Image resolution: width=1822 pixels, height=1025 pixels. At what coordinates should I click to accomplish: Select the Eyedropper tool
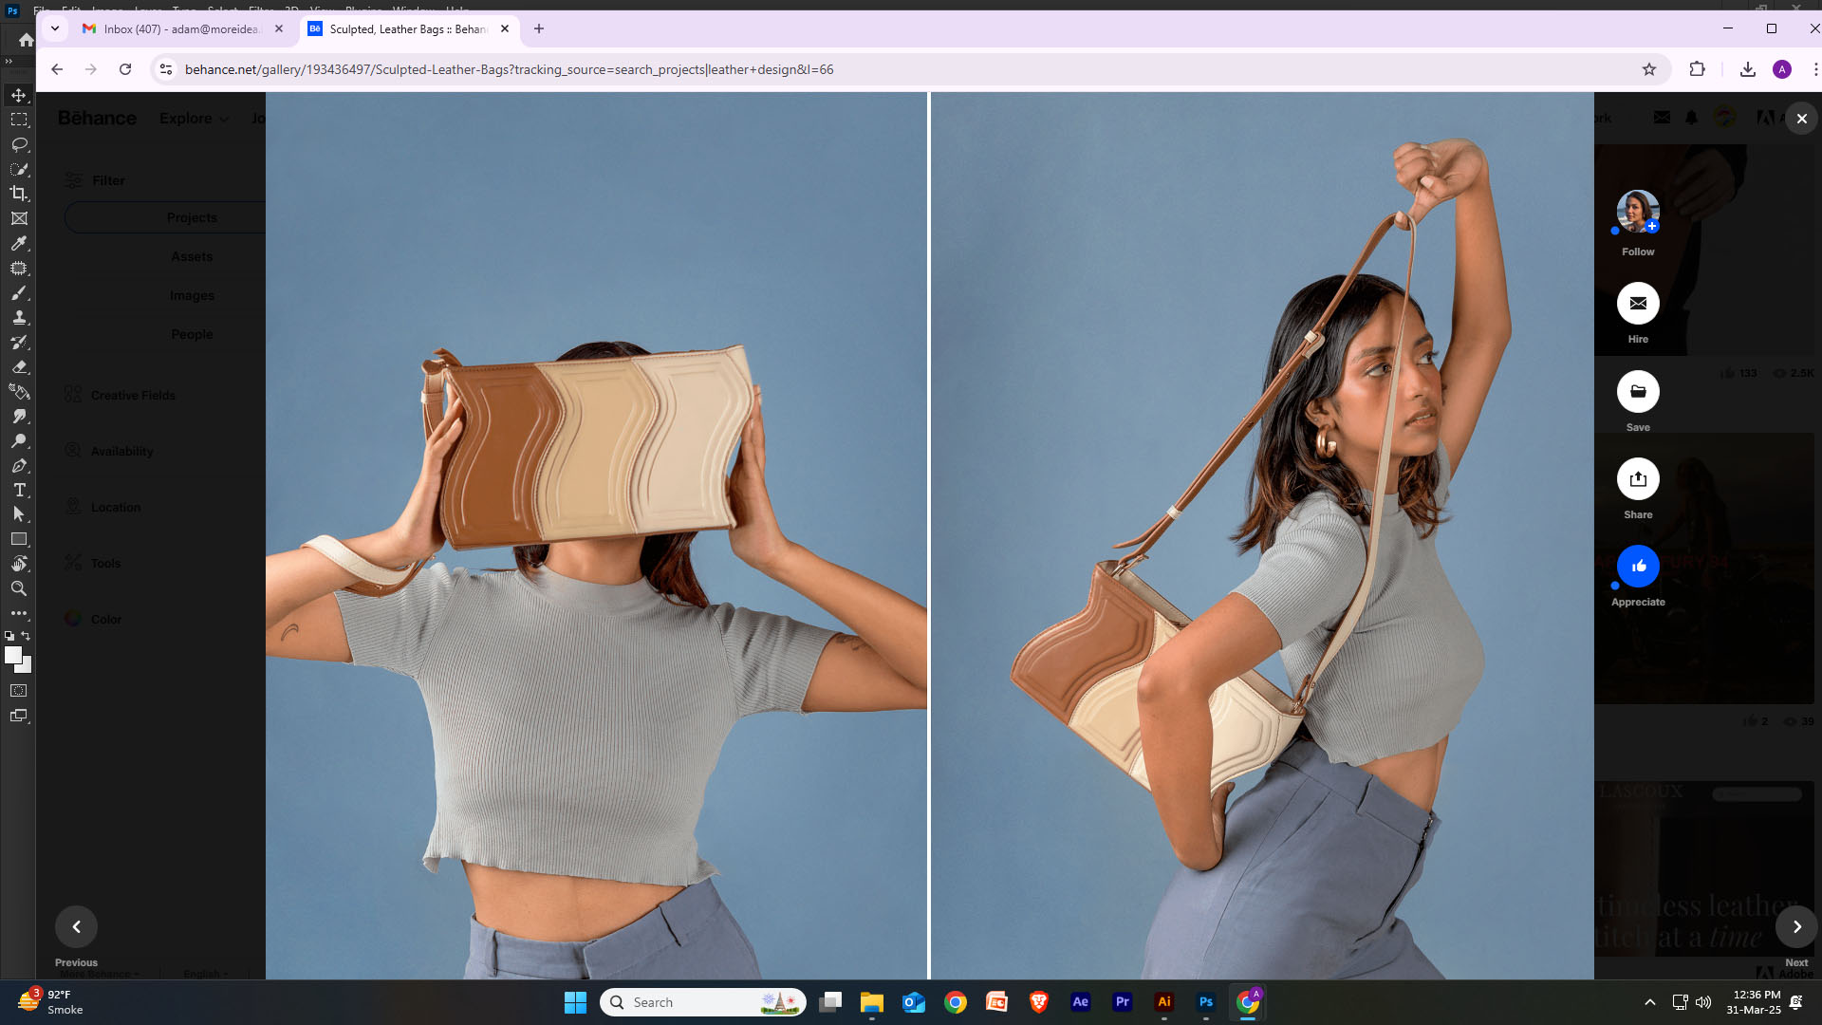(x=19, y=243)
